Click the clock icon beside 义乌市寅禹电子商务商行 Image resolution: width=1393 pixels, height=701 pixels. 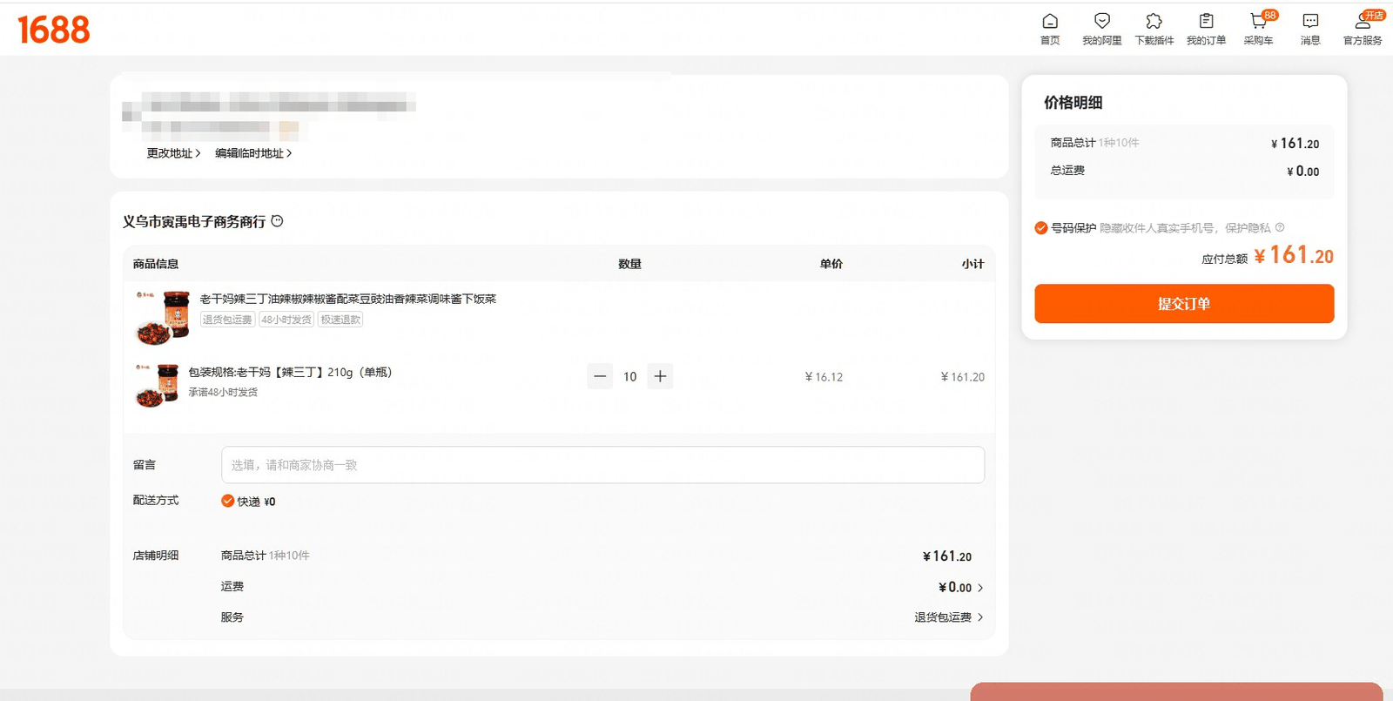[x=277, y=221]
